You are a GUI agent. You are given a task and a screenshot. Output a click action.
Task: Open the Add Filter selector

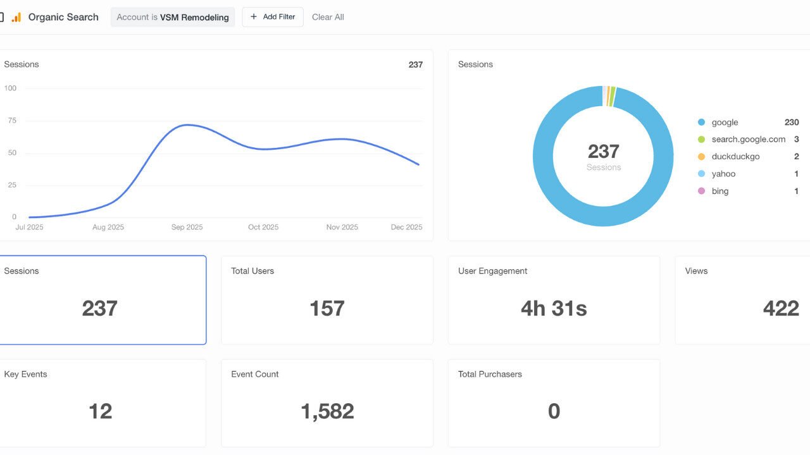click(x=272, y=17)
